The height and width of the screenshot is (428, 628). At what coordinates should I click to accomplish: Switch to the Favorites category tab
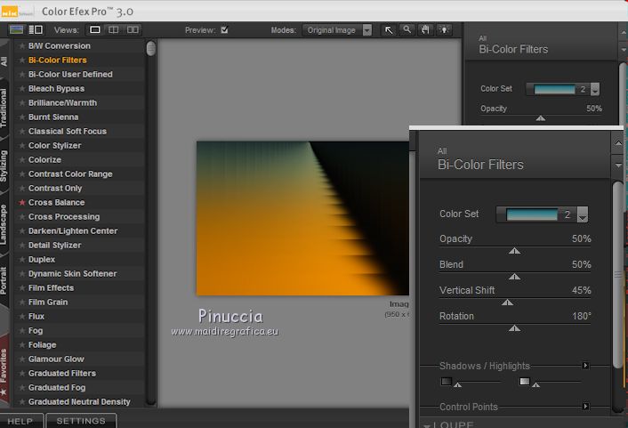point(4,371)
